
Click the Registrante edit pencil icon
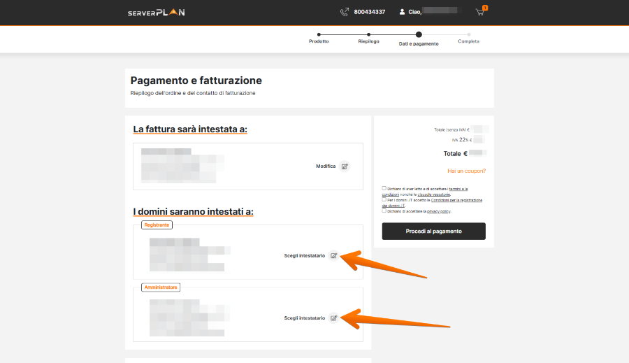[334, 256]
